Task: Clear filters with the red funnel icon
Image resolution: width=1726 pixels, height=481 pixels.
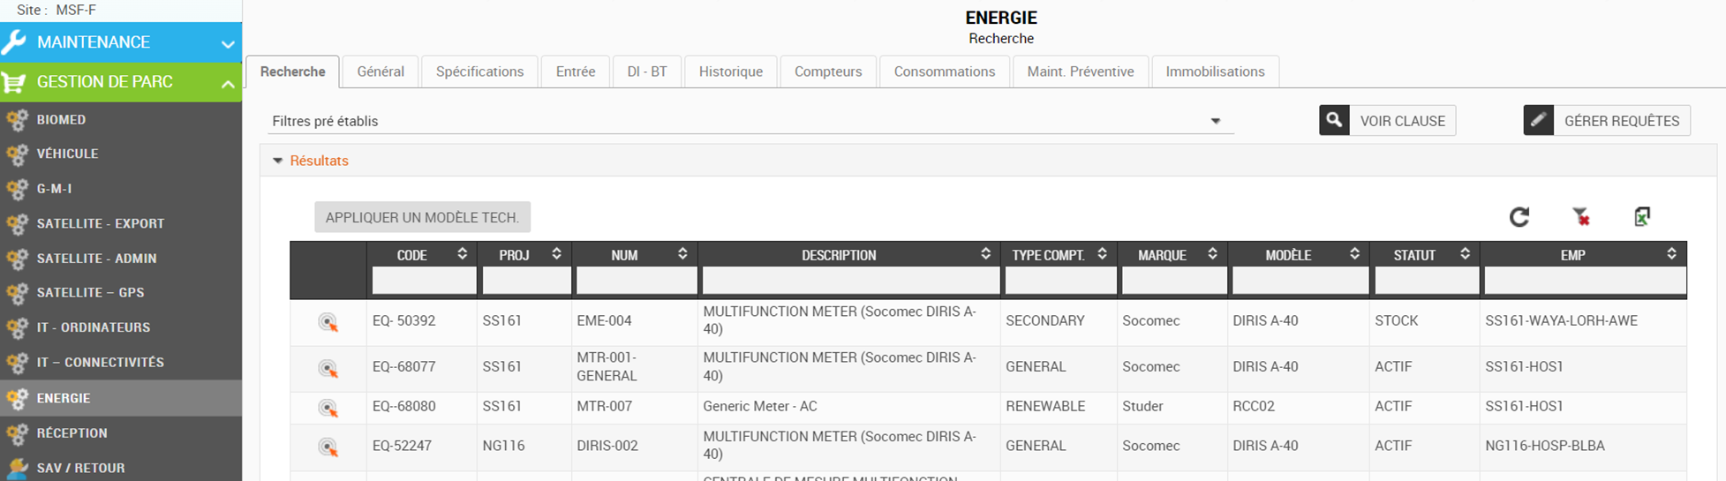Action: tap(1580, 216)
